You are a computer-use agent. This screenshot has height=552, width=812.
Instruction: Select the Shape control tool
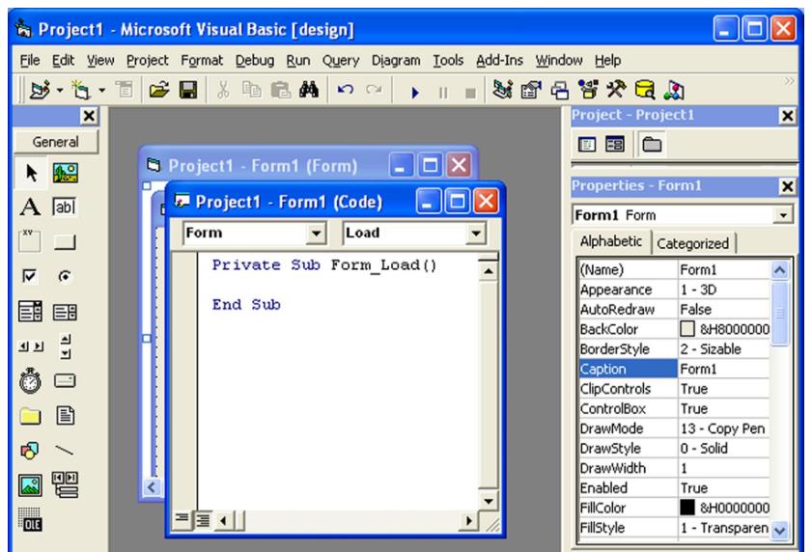click(x=31, y=451)
